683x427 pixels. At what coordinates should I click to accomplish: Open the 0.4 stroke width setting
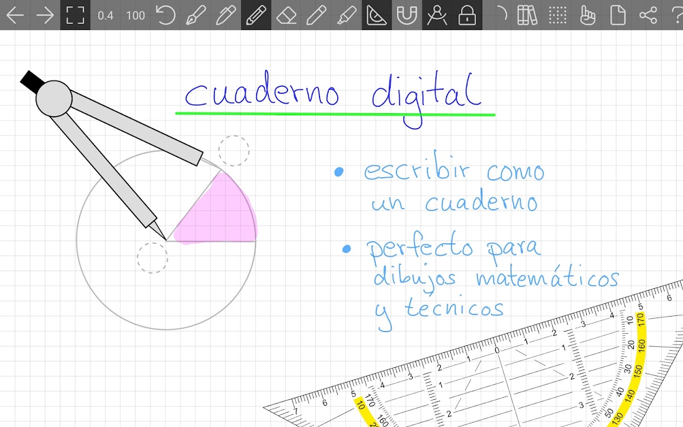click(106, 15)
